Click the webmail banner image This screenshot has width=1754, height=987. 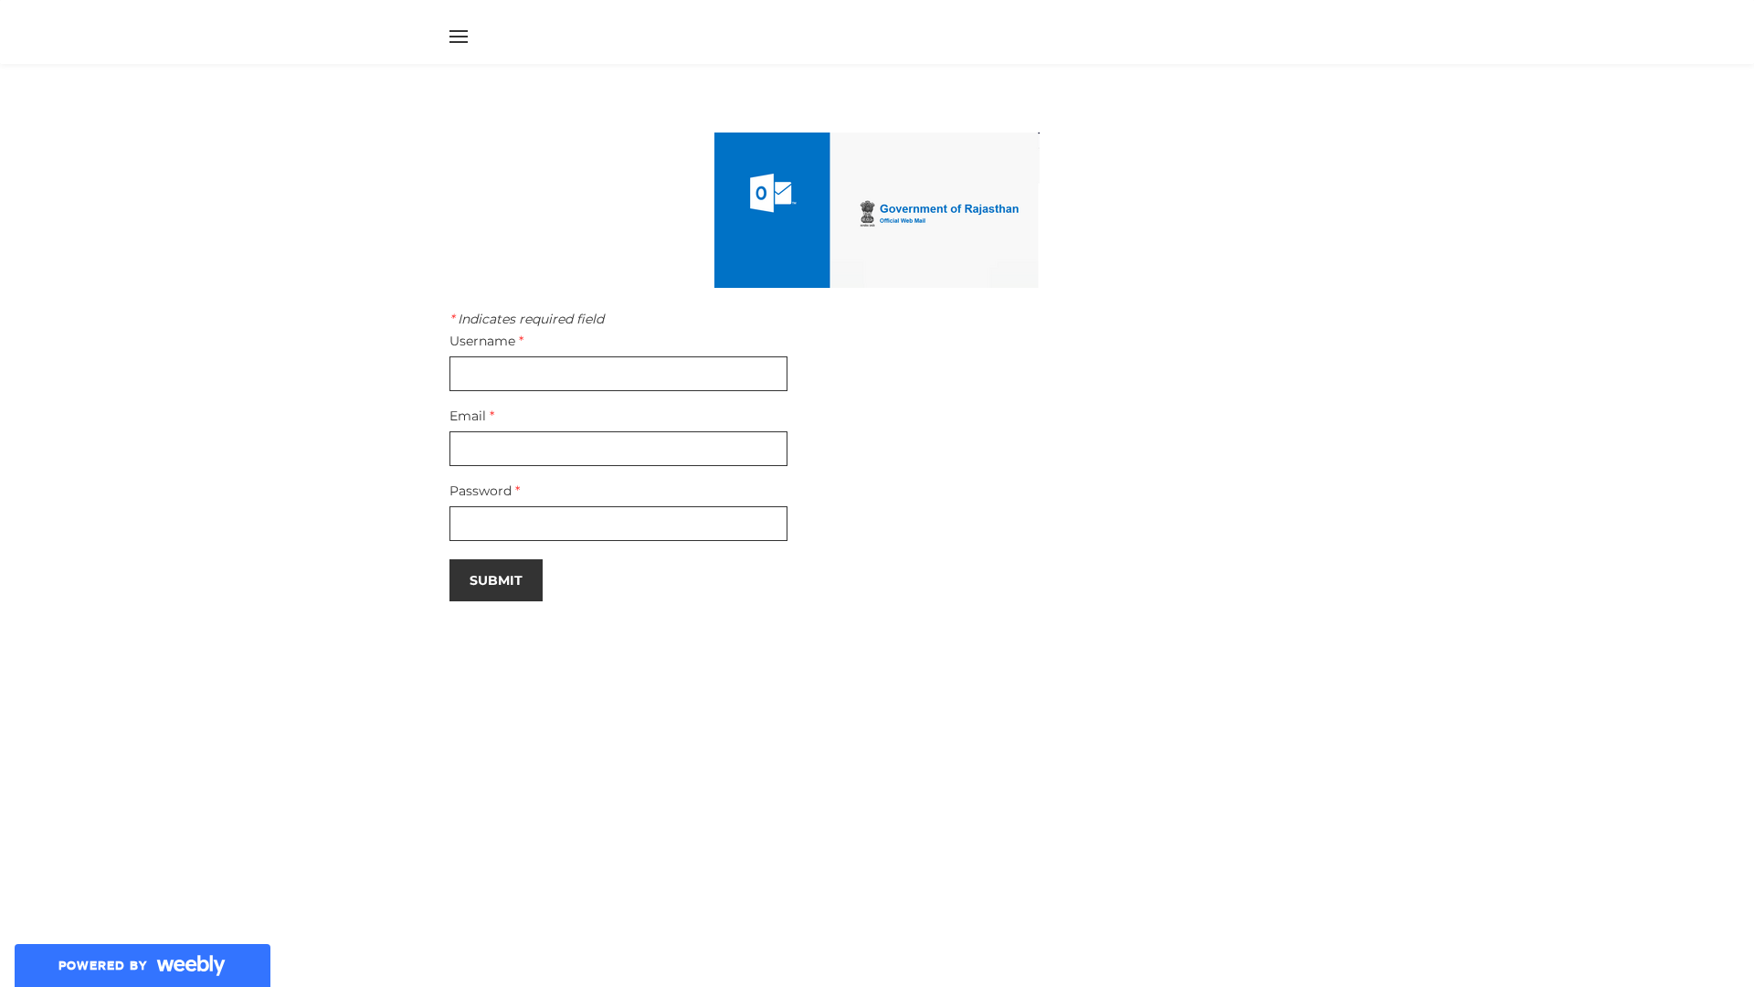(x=876, y=210)
